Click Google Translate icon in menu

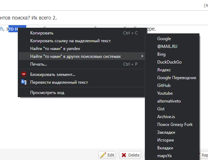tap(24, 82)
